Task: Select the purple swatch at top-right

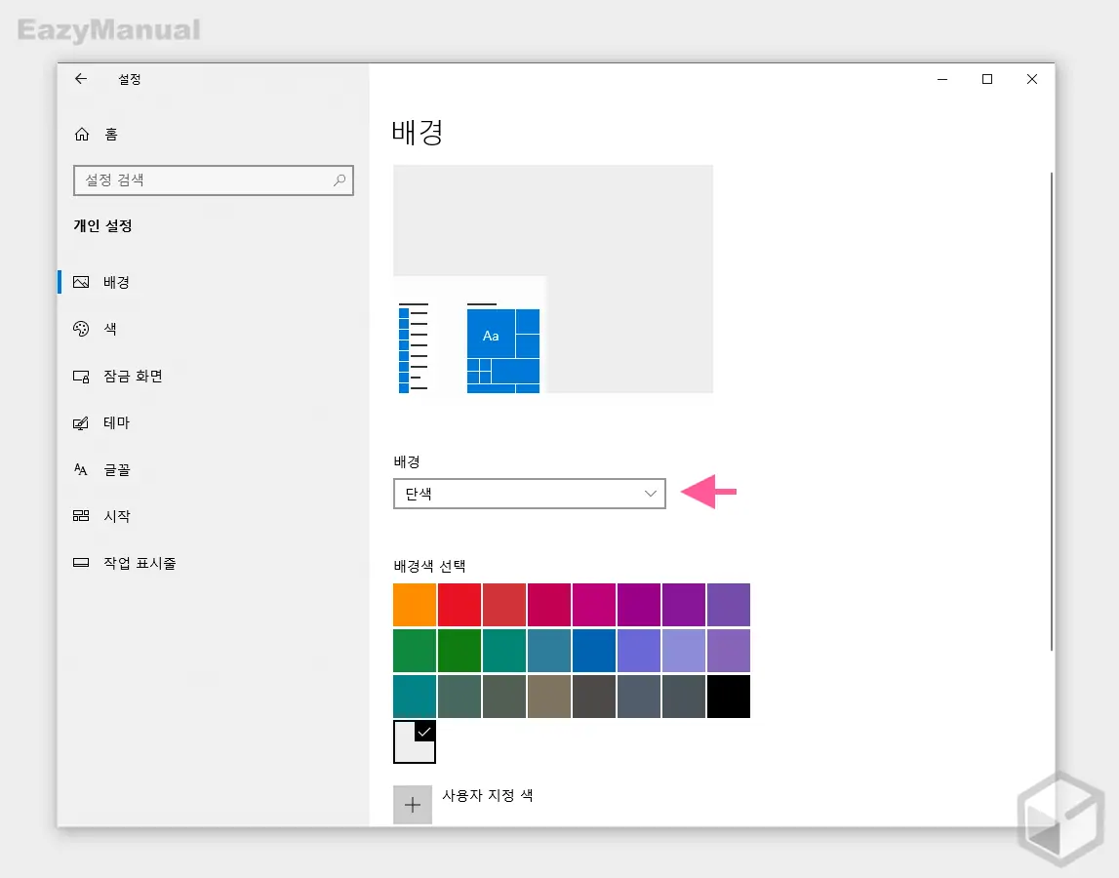Action: pyautogui.click(x=729, y=605)
